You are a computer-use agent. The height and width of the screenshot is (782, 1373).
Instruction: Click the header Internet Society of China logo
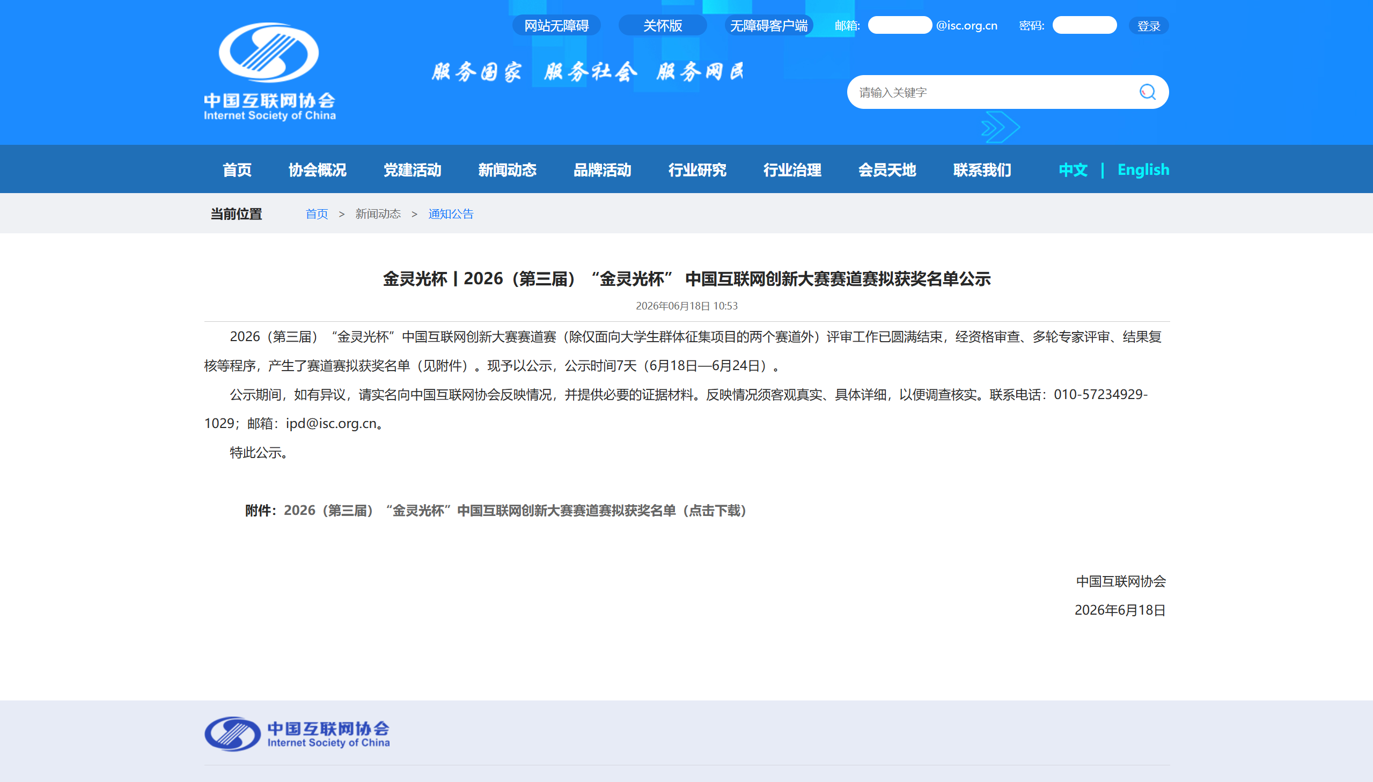270,71
